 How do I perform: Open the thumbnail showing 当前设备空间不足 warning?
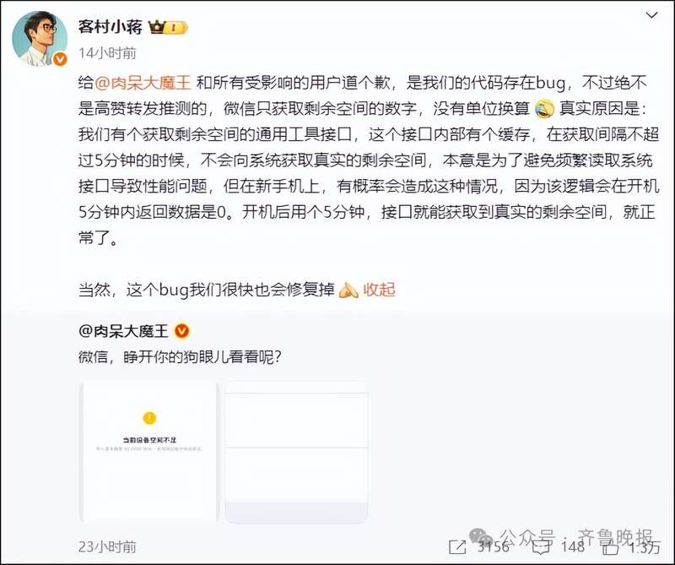pyautogui.click(x=149, y=452)
